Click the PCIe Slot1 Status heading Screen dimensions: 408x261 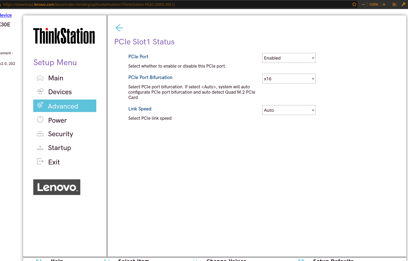[x=144, y=42]
